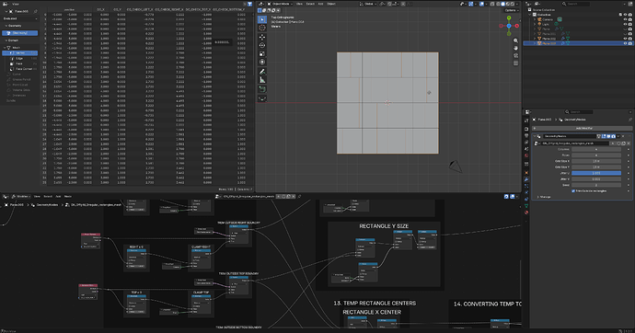Viewport: 635px width, 333px height.
Task: Show the hidden Plane.001 object
Action: coord(625,34)
